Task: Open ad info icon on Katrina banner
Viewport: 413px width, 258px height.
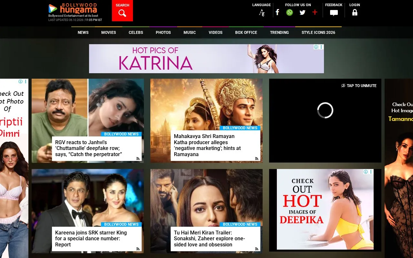Action: point(316,47)
